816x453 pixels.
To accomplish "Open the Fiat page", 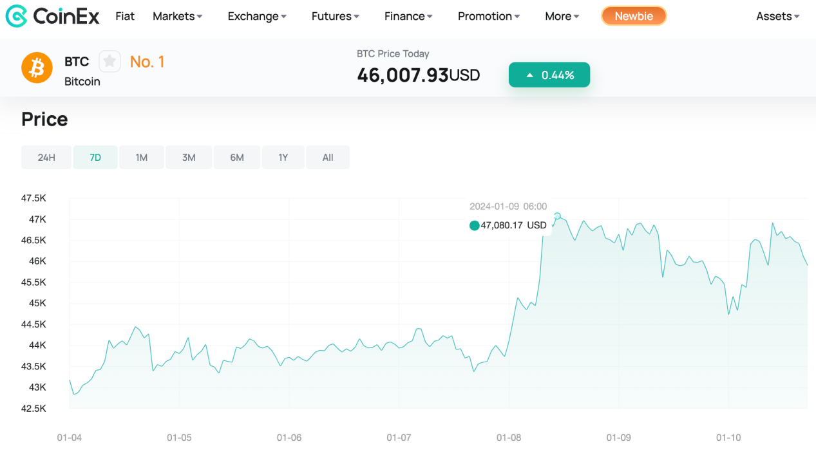I will [x=125, y=16].
